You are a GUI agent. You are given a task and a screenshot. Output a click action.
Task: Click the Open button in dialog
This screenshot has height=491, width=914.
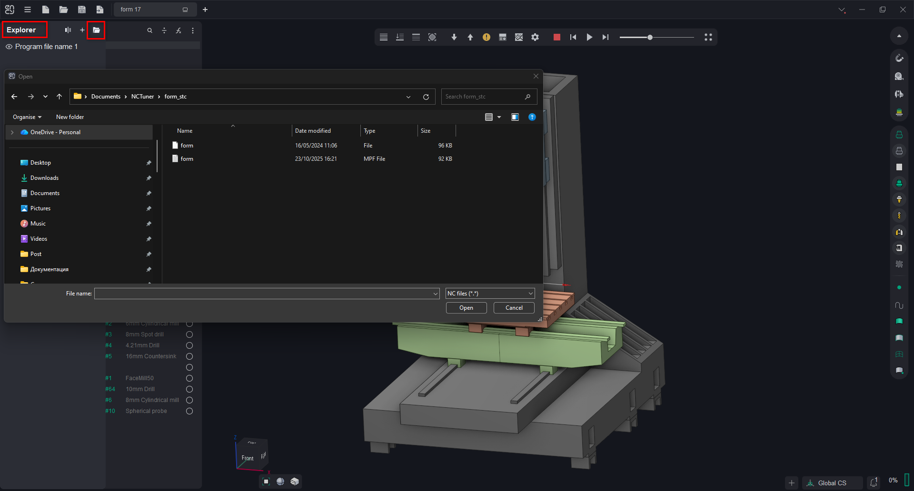coord(466,308)
